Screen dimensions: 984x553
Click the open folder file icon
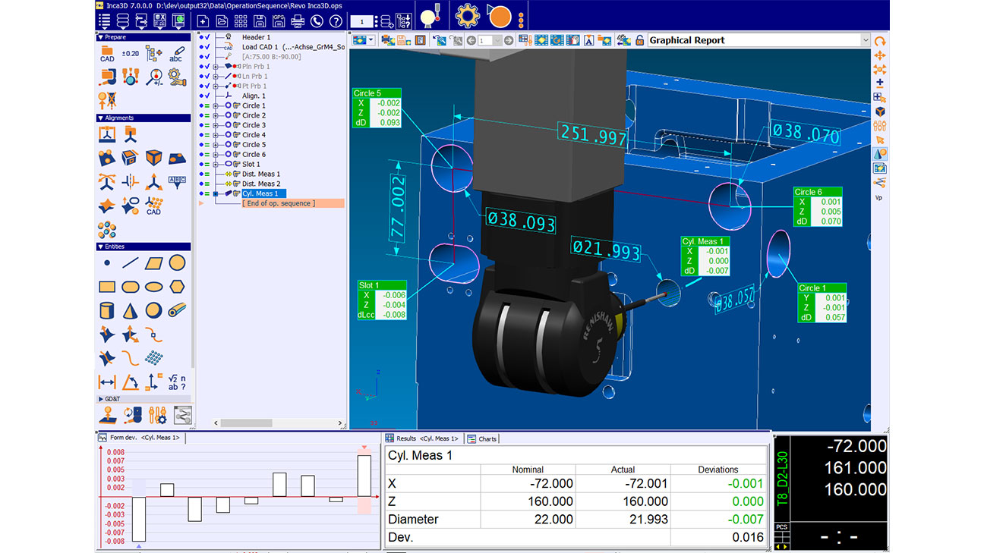(x=222, y=21)
